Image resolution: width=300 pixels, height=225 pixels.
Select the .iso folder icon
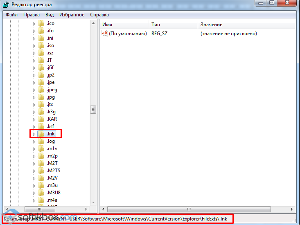tap(41, 45)
